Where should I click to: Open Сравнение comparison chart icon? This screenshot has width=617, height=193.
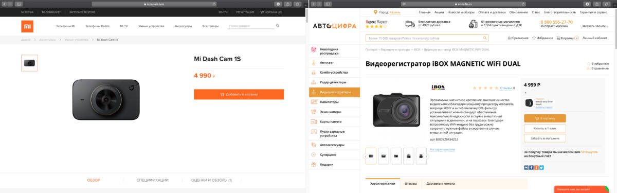509,38
